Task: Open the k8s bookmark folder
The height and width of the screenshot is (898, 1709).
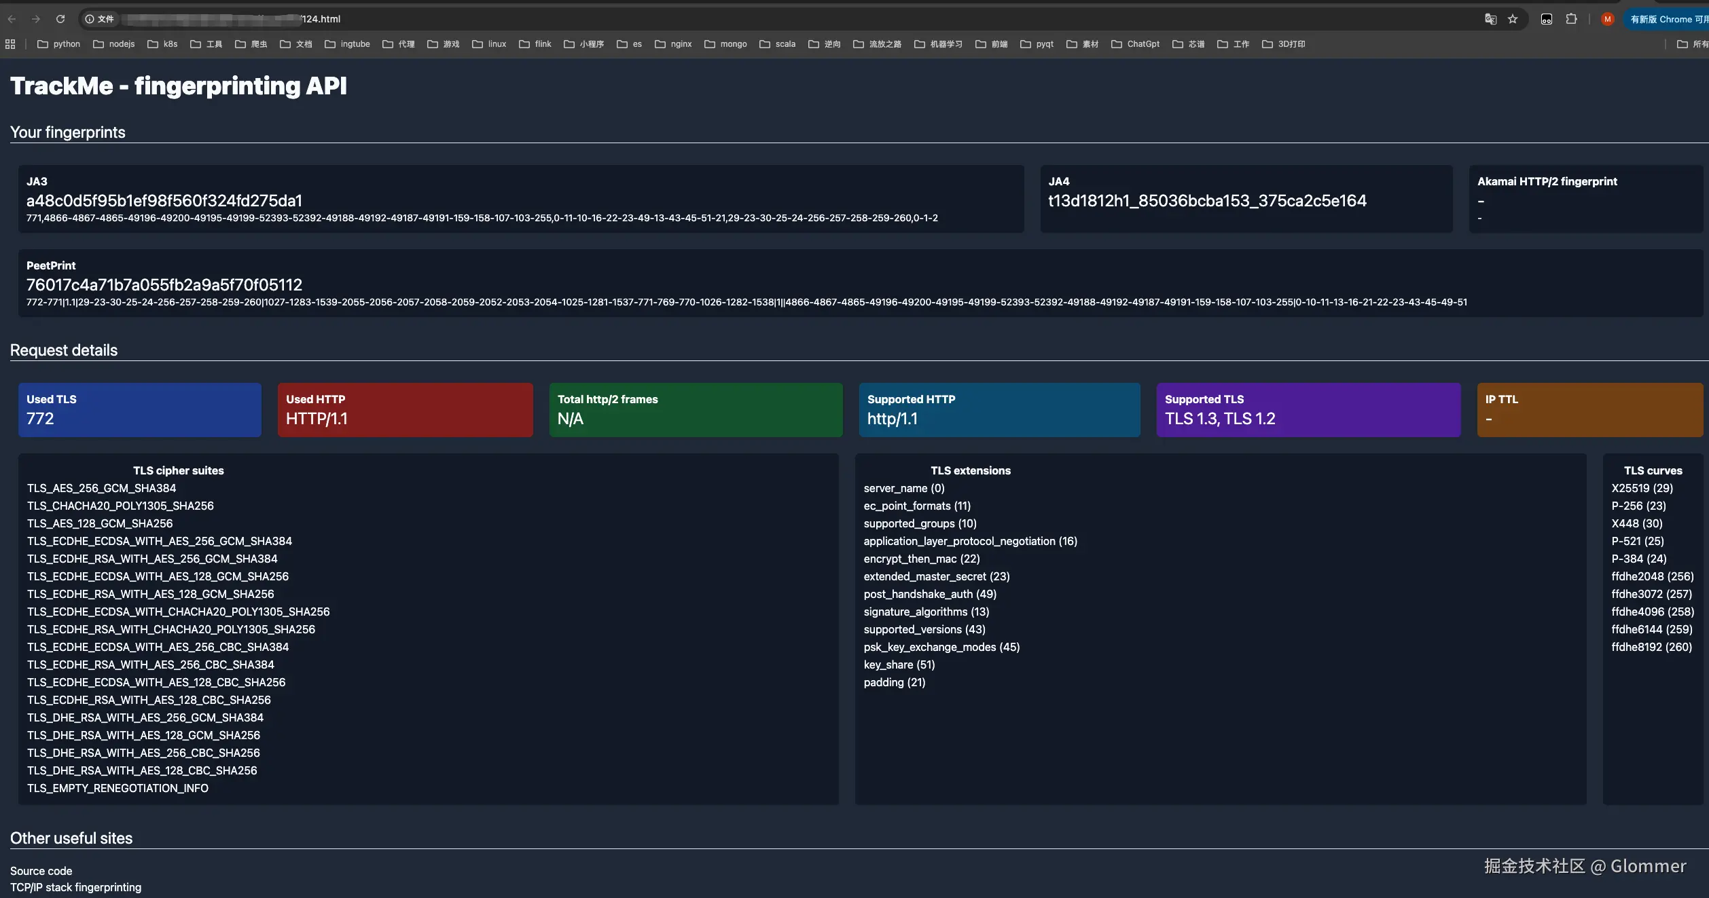Action: [163, 44]
